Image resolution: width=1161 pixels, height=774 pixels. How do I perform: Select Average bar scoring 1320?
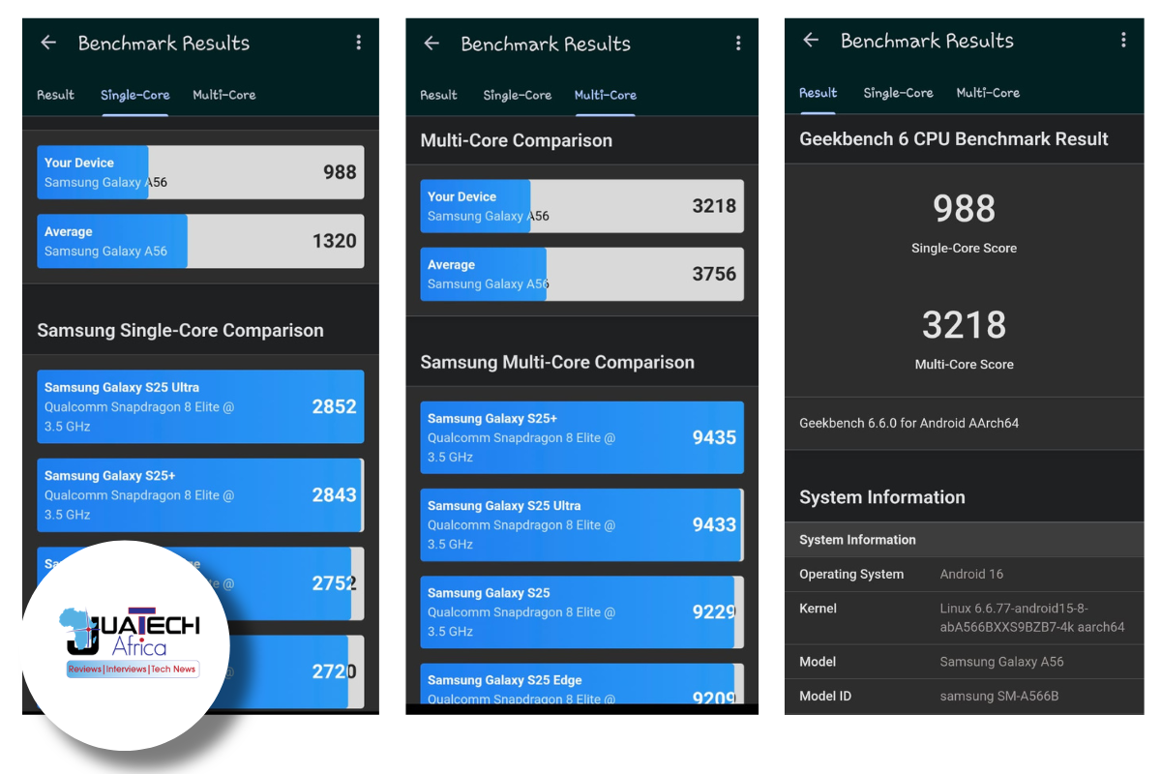pyautogui.click(x=200, y=241)
